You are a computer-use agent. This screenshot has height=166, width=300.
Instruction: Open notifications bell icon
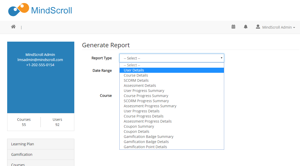coord(246,27)
